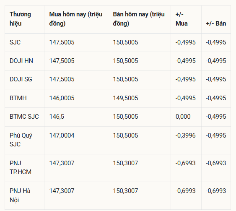Click Phú Quý SJC buy price 147,0004
236x211 pixels.
click(x=62, y=135)
